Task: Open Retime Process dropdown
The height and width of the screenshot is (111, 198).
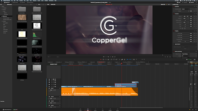Action: (x=185, y=54)
